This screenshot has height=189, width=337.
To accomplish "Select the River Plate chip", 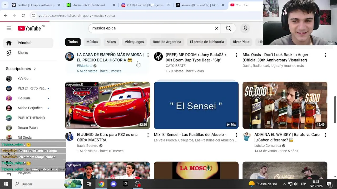I will tap(241, 42).
